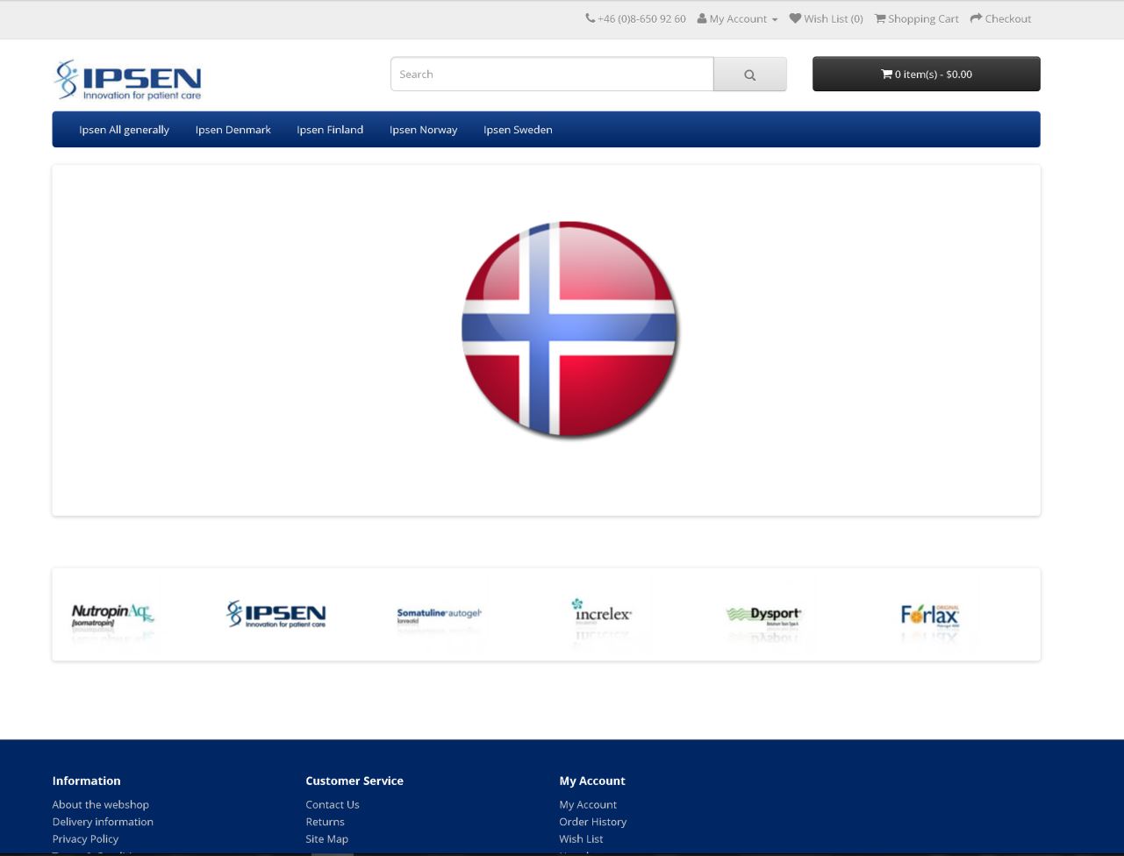
Task: Click the Increlex brand logo
Action: tap(601, 613)
